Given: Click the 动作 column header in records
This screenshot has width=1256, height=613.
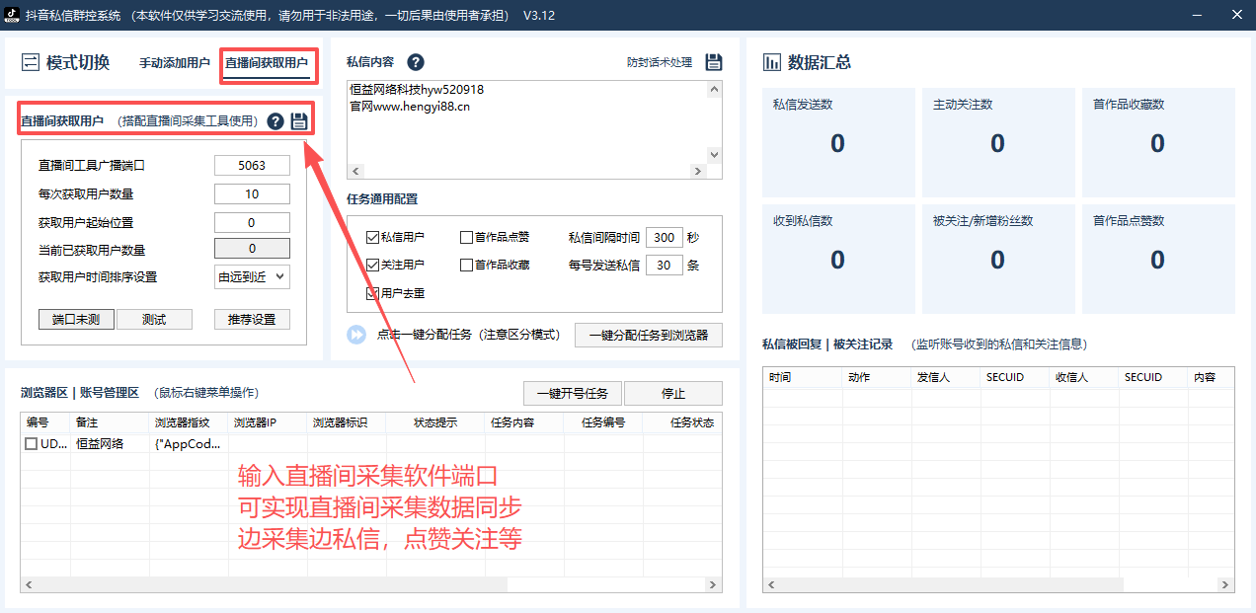Looking at the screenshot, I should point(877,377).
